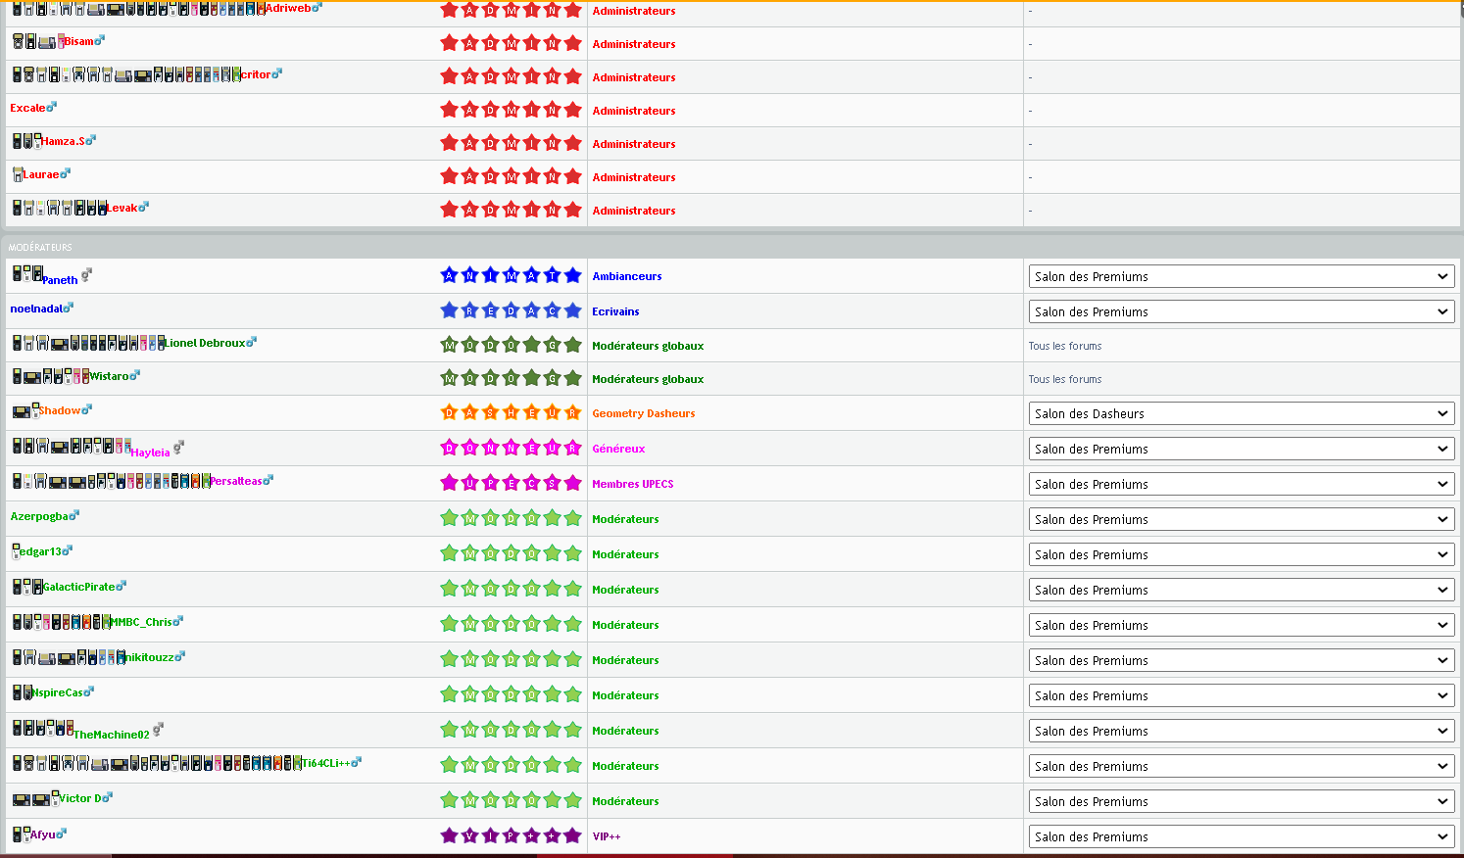1464x858 pixels.
Task: Open the Membres UPECS group link
Action: (x=633, y=484)
